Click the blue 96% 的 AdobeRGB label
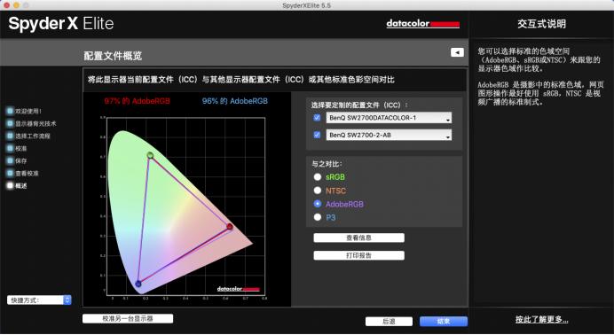 pyautogui.click(x=235, y=101)
